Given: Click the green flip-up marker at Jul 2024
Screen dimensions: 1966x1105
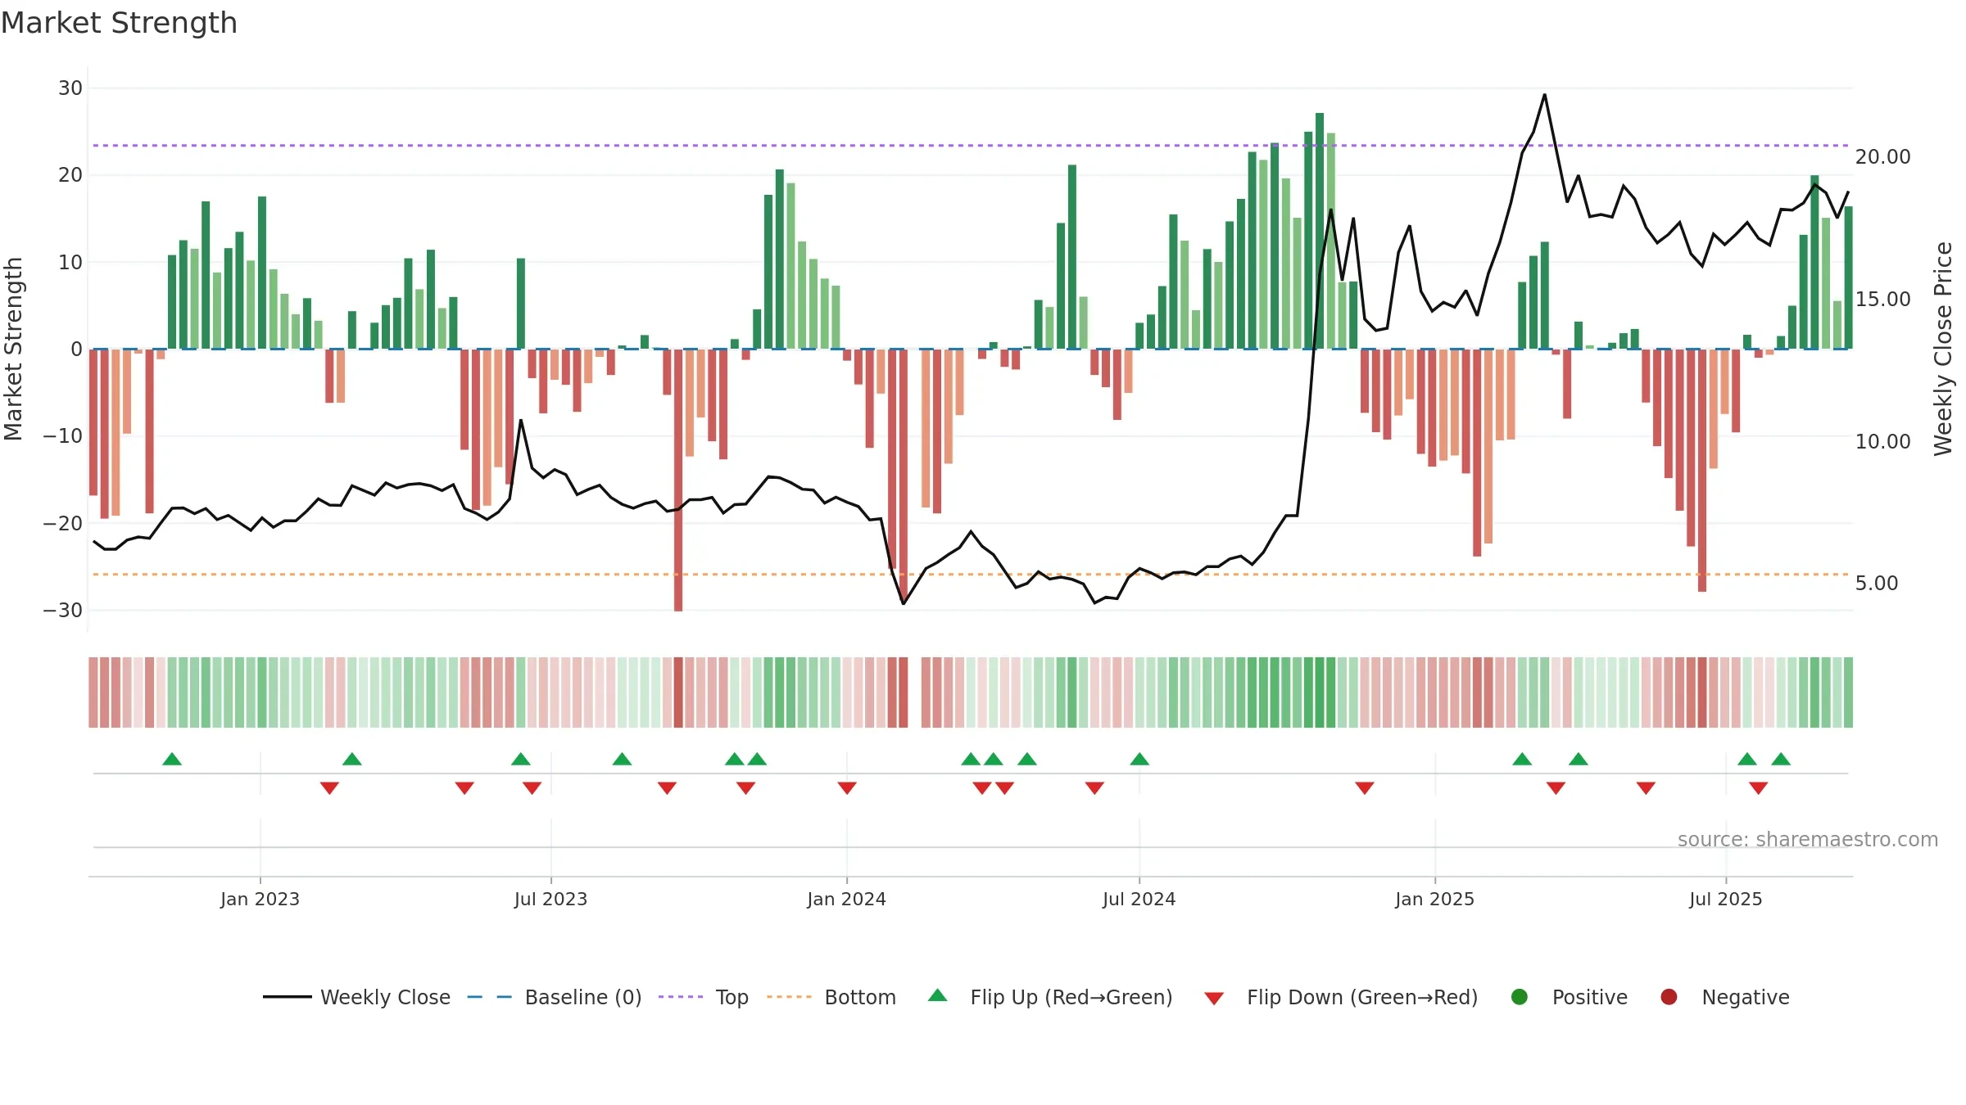Looking at the screenshot, I should 1139,759.
